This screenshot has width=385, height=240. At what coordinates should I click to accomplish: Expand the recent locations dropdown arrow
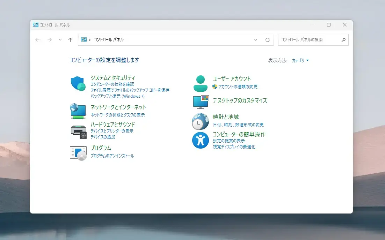60,40
